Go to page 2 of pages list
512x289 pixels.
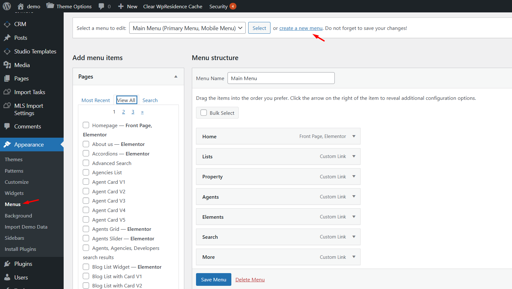123,112
